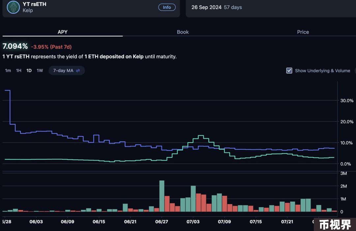Image resolution: width=356 pixels, height=231 pixels.
Task: Click the 0.0% y-axis label
Action: coord(345,164)
